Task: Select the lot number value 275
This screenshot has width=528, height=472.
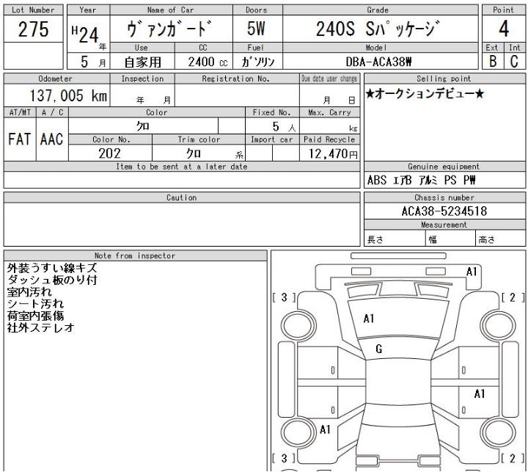Action: [33, 29]
